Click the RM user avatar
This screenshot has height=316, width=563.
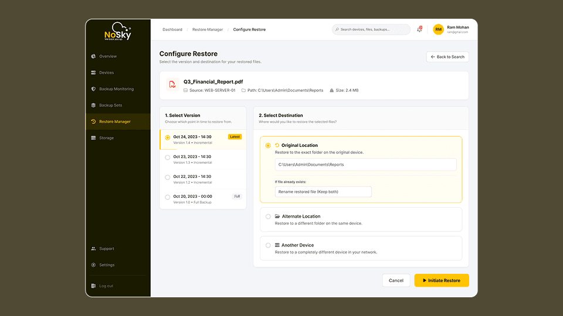tap(438, 29)
